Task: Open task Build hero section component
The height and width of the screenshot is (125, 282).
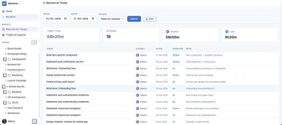Action: (62, 55)
